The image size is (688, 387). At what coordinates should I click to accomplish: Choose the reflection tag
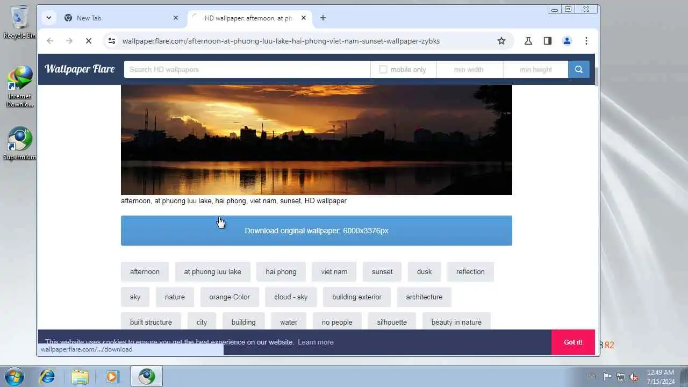point(470,271)
